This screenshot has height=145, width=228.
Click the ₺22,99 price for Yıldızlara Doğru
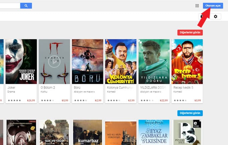pos(164,100)
